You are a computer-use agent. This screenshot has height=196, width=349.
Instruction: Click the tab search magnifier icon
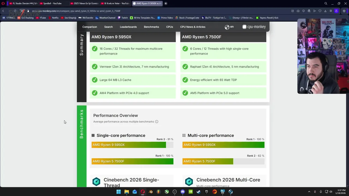click(x=326, y=4)
